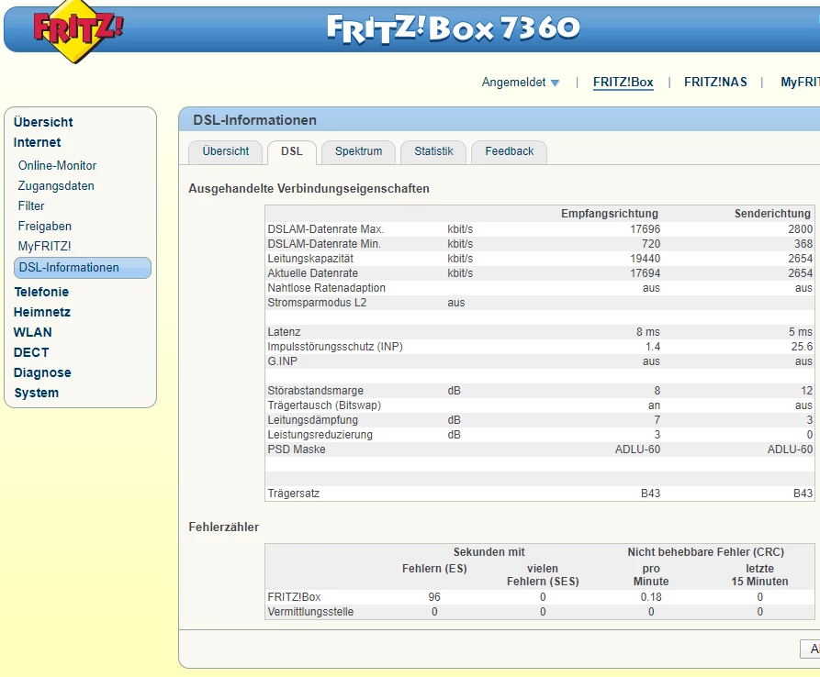Open Freigaben in the sidebar

[x=45, y=227]
